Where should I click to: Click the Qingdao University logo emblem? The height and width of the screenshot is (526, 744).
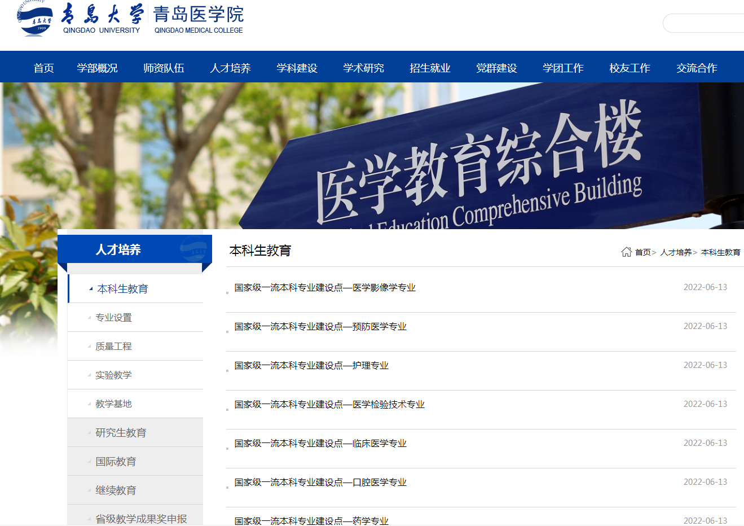[x=35, y=19]
